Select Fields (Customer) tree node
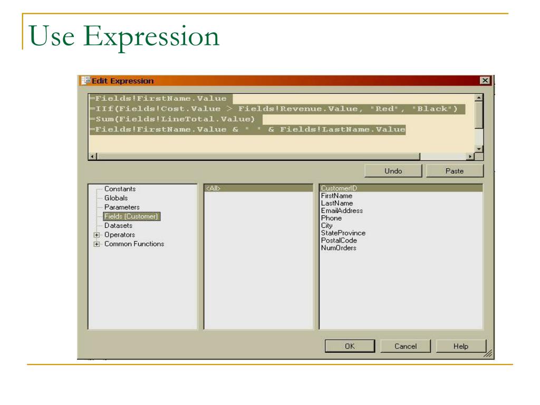The image size is (540, 405). (131, 216)
